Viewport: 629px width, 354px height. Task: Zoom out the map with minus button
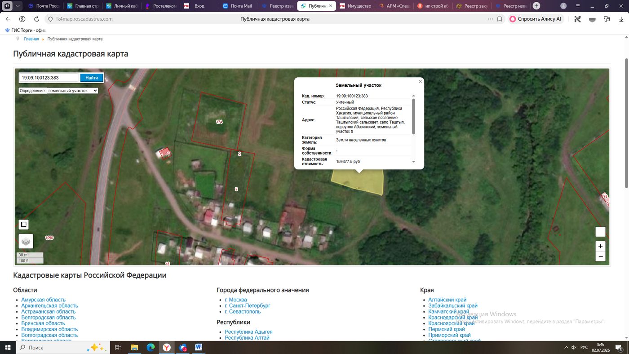pos(600,257)
